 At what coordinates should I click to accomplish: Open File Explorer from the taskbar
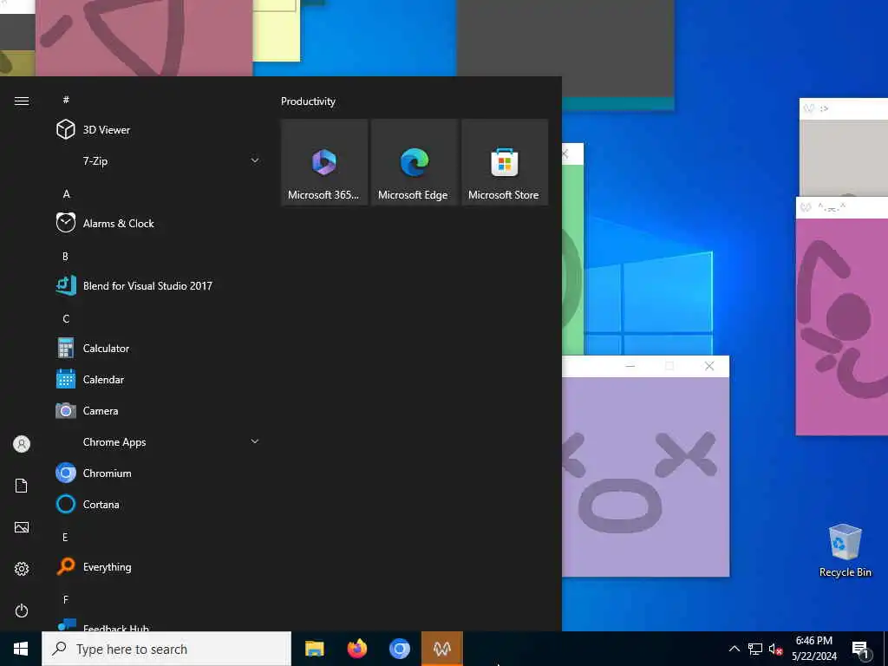click(314, 649)
